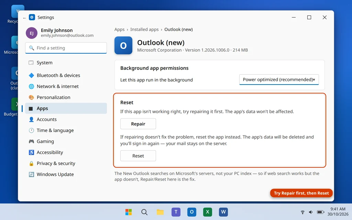Click the Accounts person icon
Viewport: 352px width, 220px height.
point(31,119)
